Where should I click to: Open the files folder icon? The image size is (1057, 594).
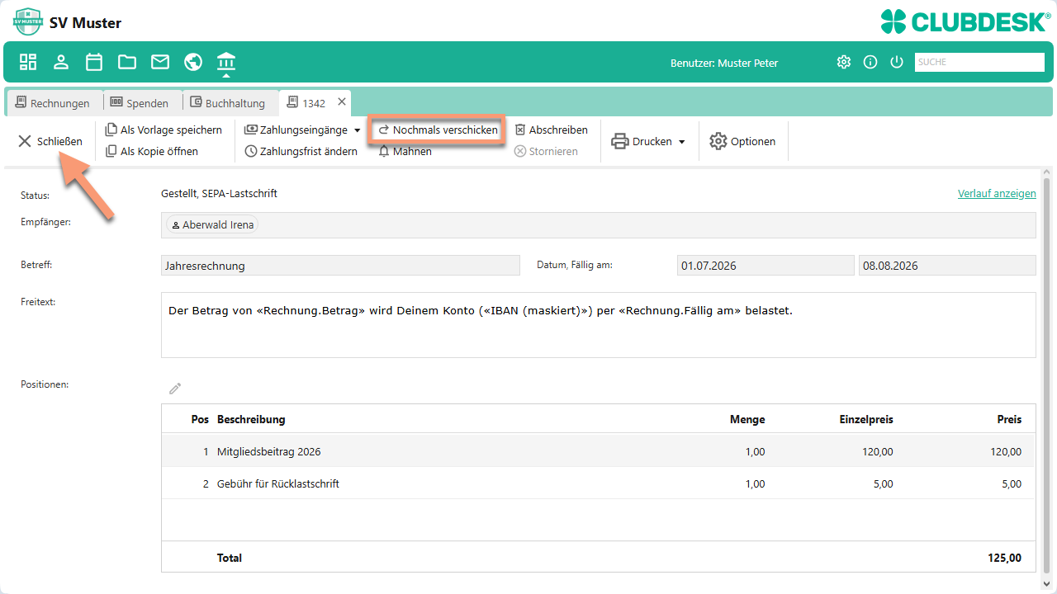(x=127, y=62)
